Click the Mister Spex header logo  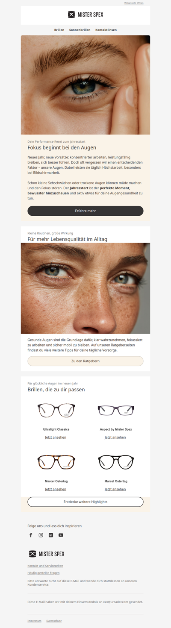85,15
